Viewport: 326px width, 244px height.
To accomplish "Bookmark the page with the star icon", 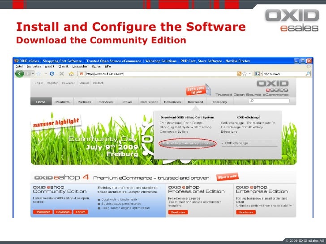I will [x=244, y=74].
